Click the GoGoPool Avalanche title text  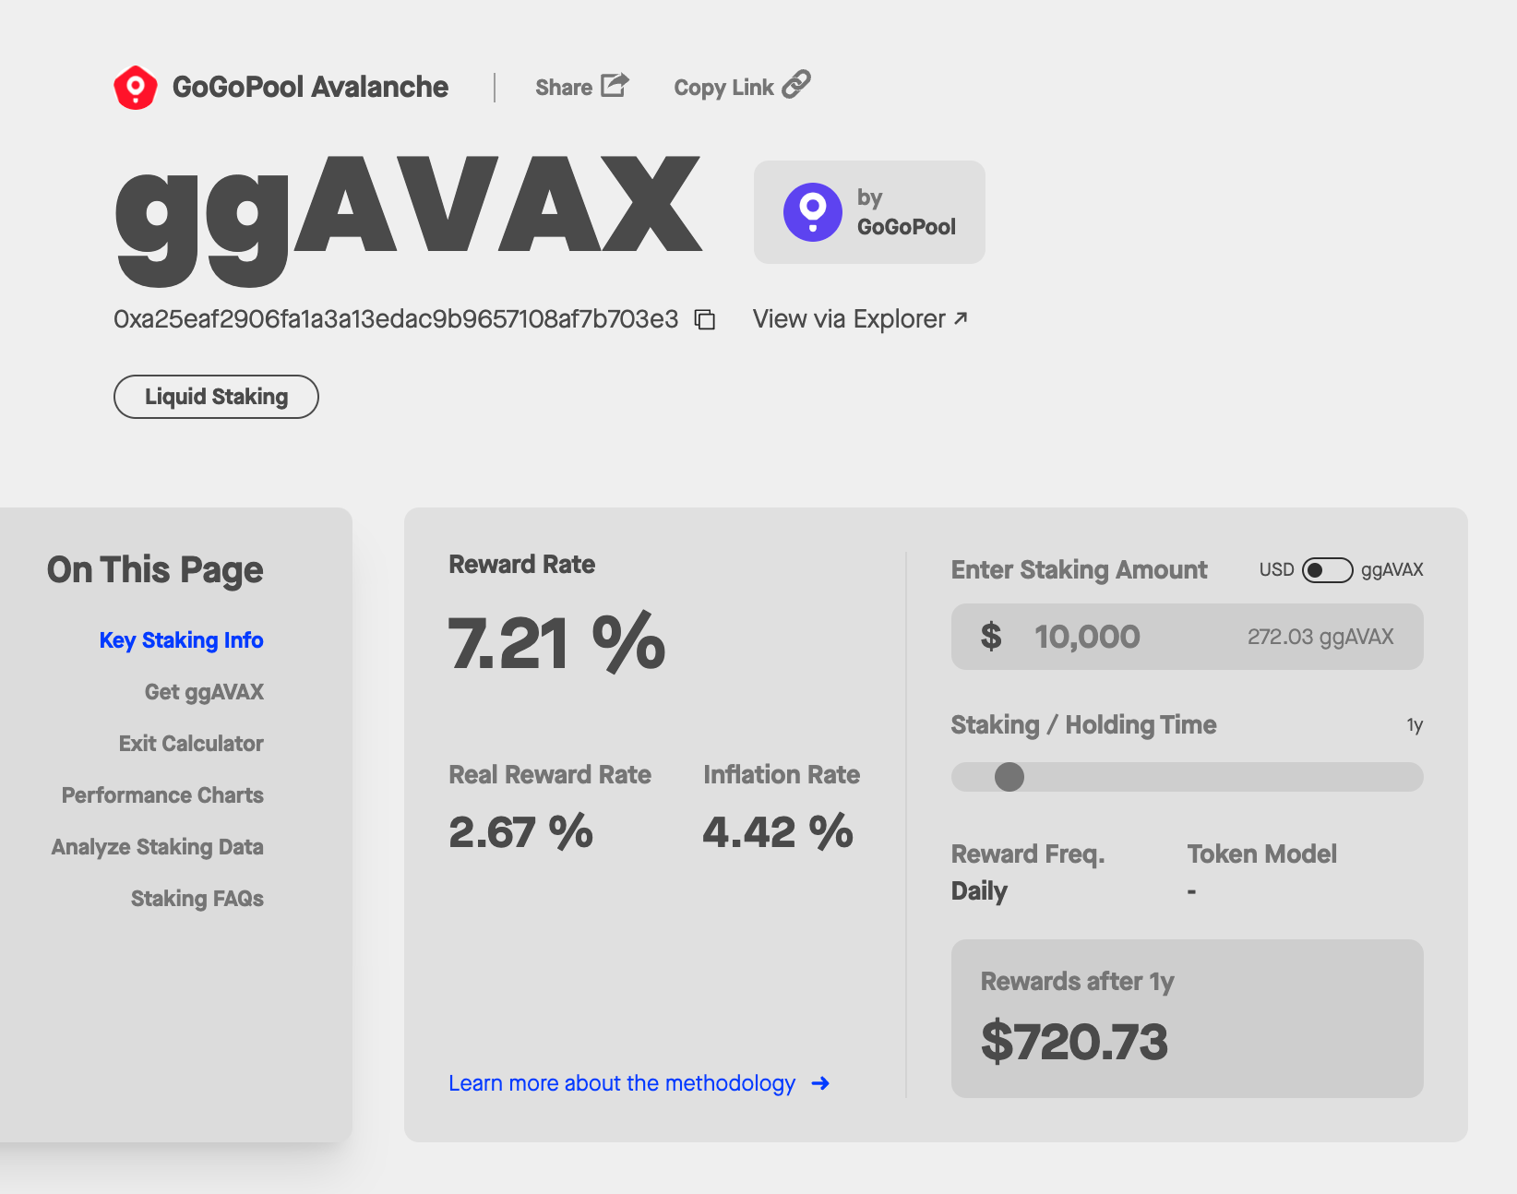click(310, 87)
